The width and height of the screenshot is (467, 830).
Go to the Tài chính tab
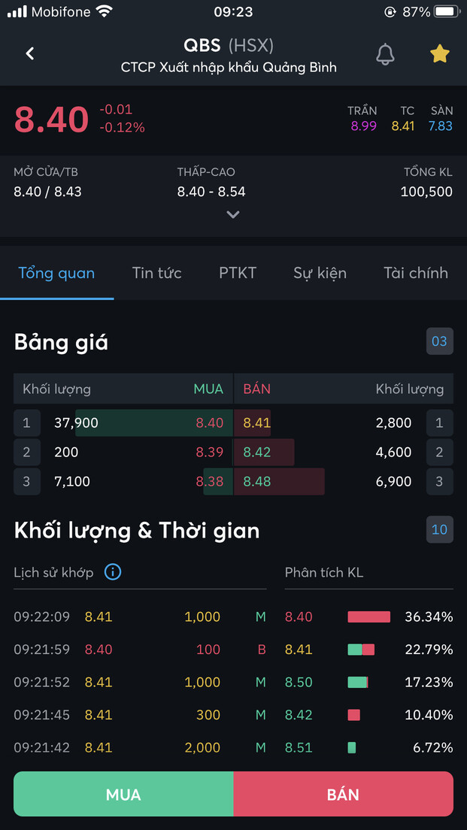(x=415, y=273)
